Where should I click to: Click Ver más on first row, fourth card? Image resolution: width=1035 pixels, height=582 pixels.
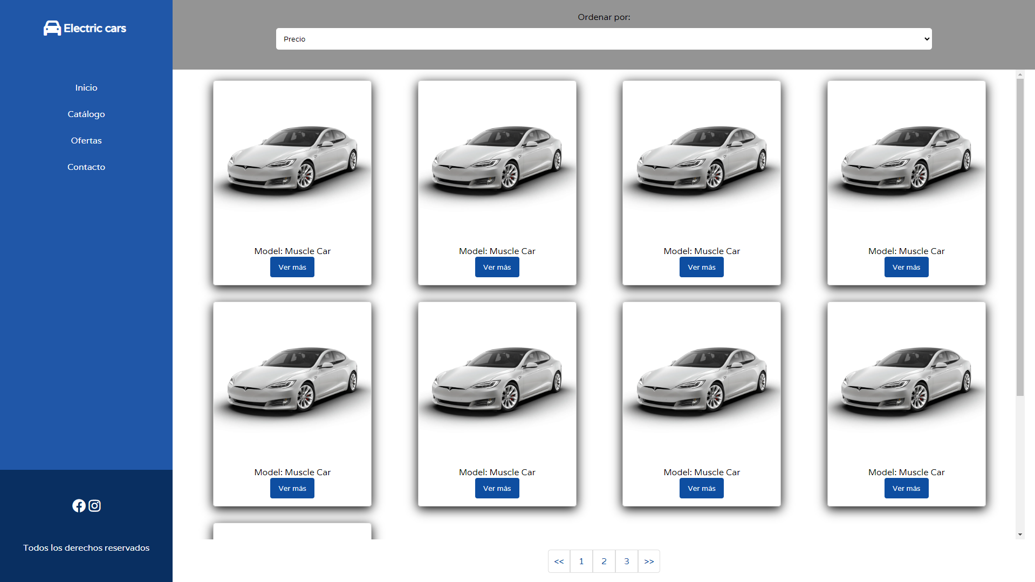pos(906,267)
